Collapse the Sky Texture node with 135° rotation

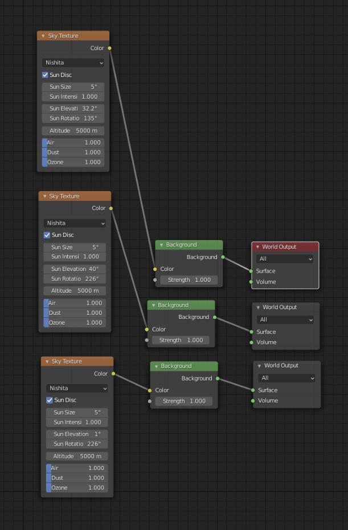pos(43,36)
